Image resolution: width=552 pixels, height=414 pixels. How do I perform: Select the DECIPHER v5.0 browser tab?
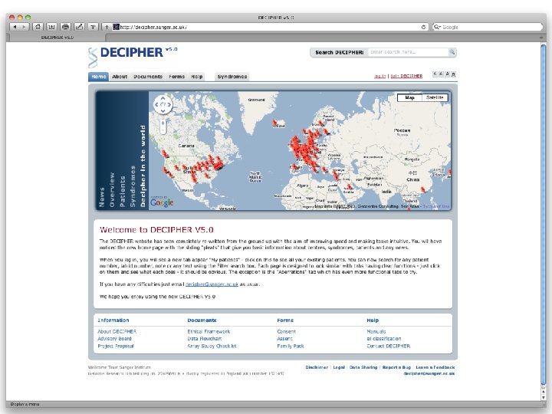[x=57, y=38]
